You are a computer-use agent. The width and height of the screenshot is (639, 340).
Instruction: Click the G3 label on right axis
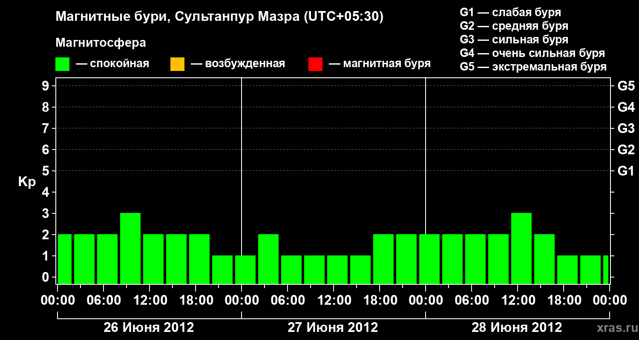click(626, 128)
